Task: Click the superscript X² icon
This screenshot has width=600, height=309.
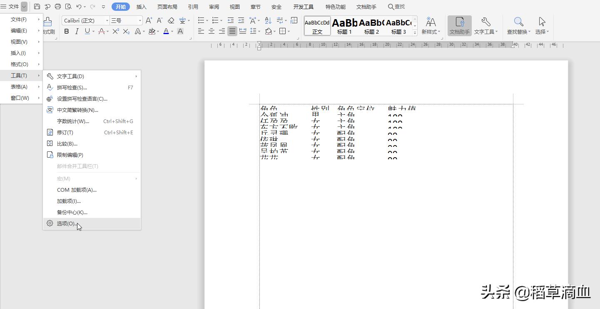Action: 116,31
